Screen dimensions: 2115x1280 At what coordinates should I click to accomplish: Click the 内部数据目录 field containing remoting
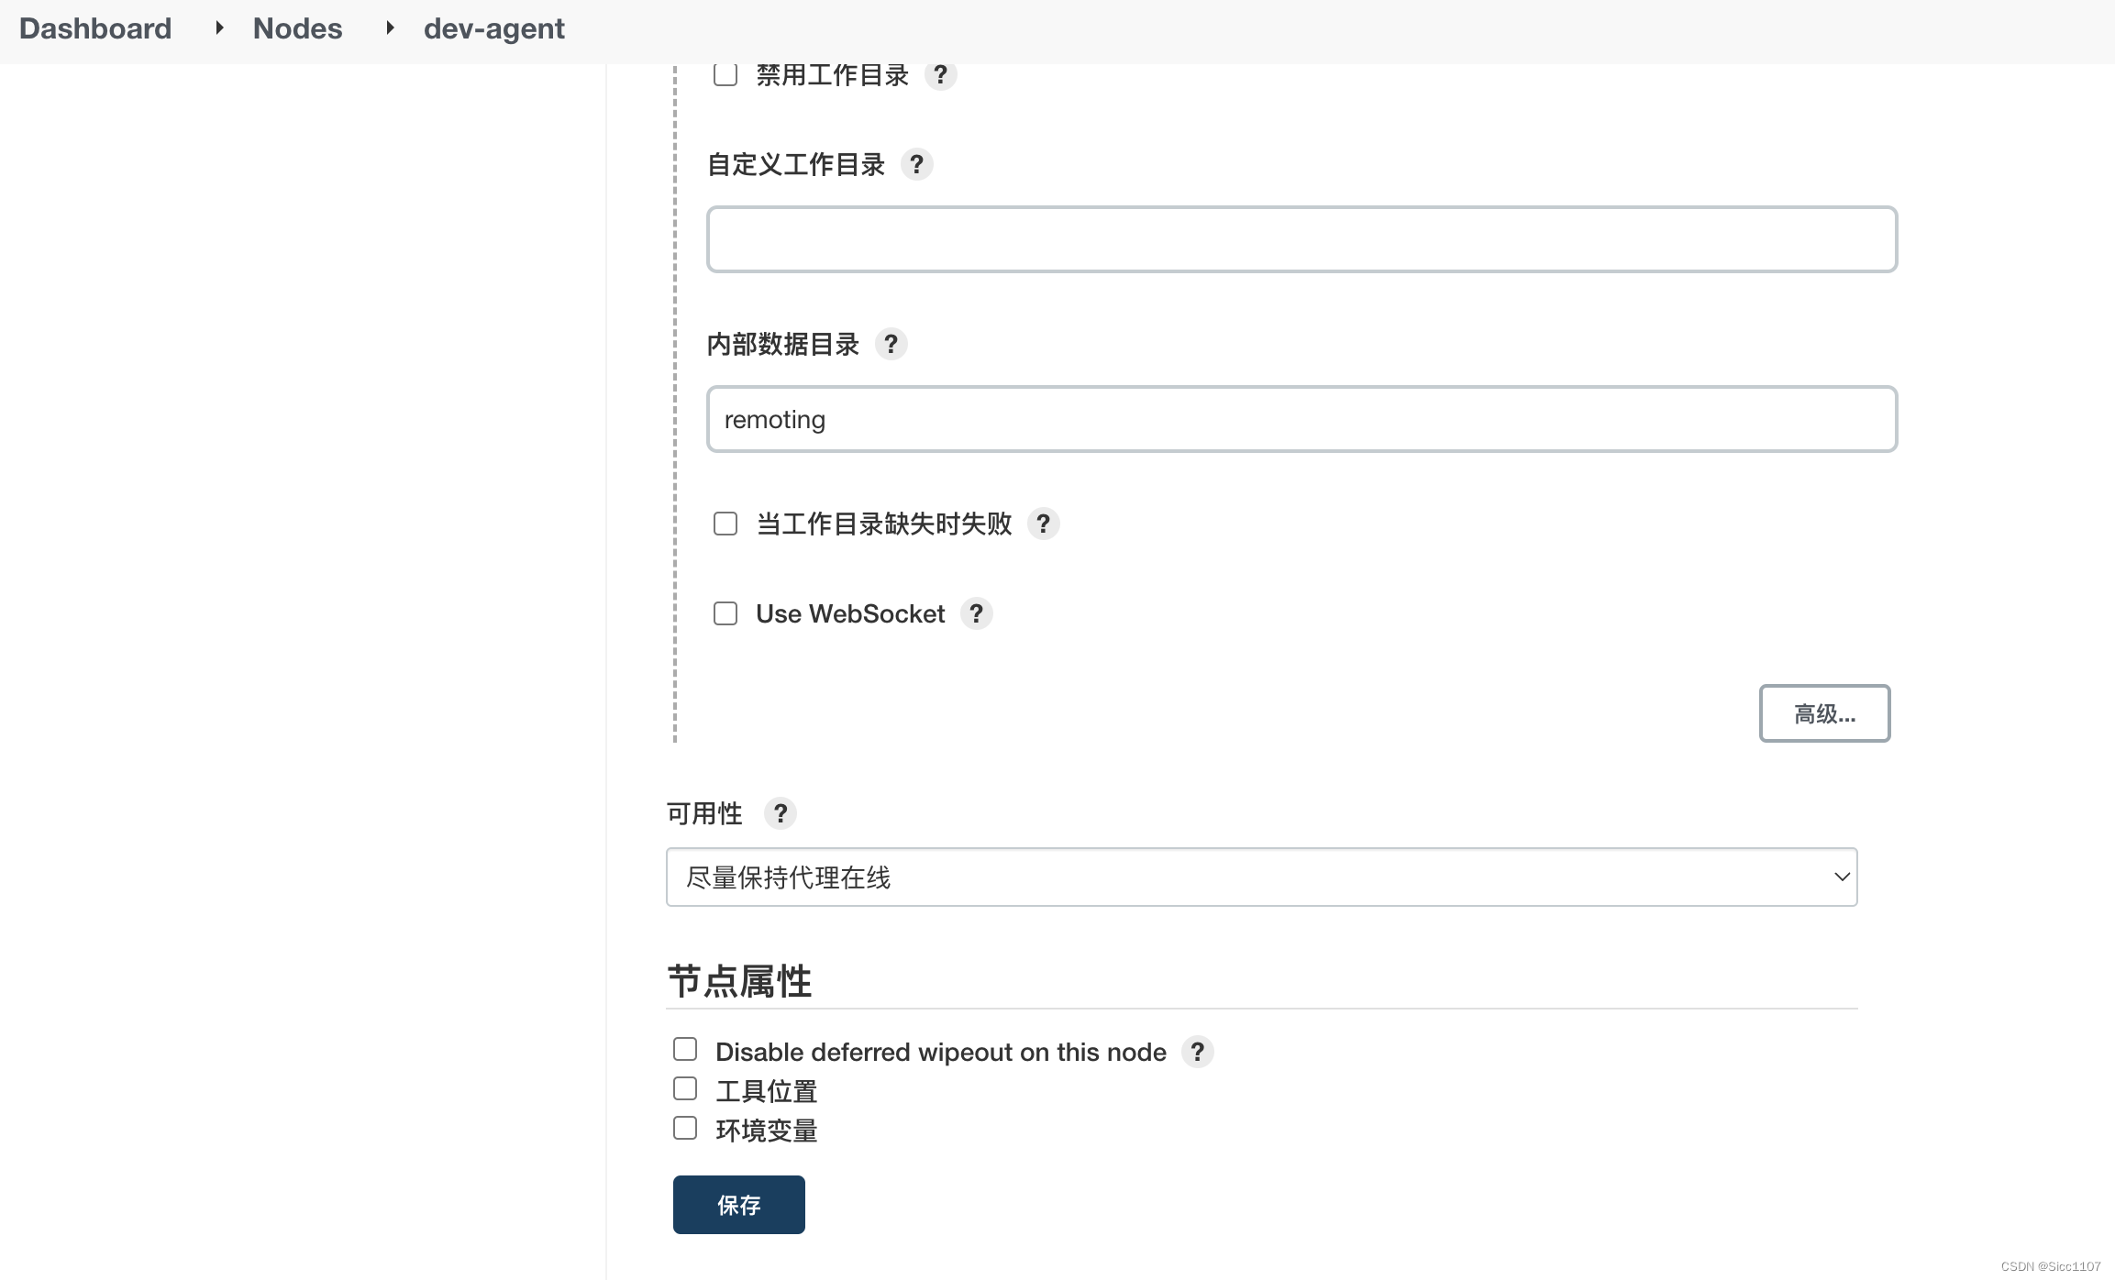(1301, 419)
